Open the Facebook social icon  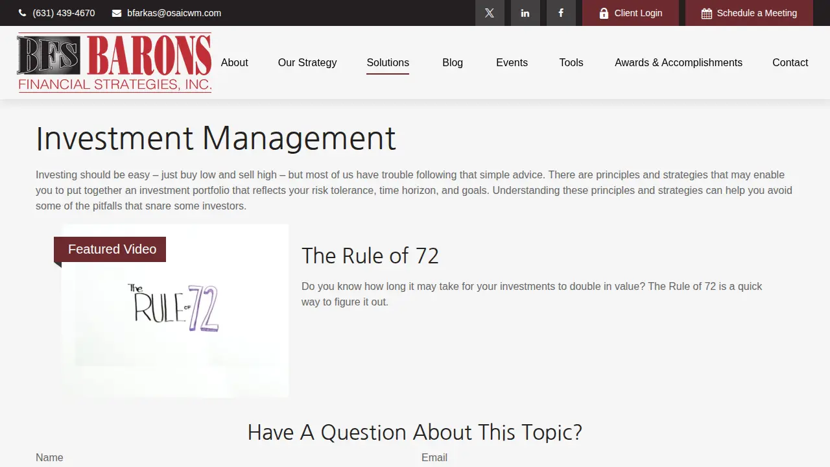(x=561, y=13)
